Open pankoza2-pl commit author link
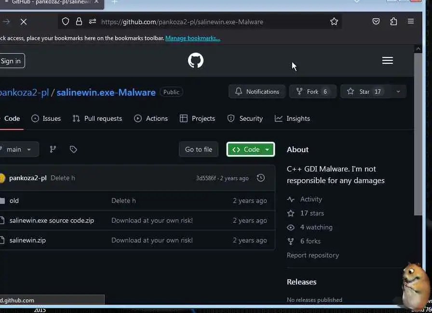432x313 pixels. point(28,178)
